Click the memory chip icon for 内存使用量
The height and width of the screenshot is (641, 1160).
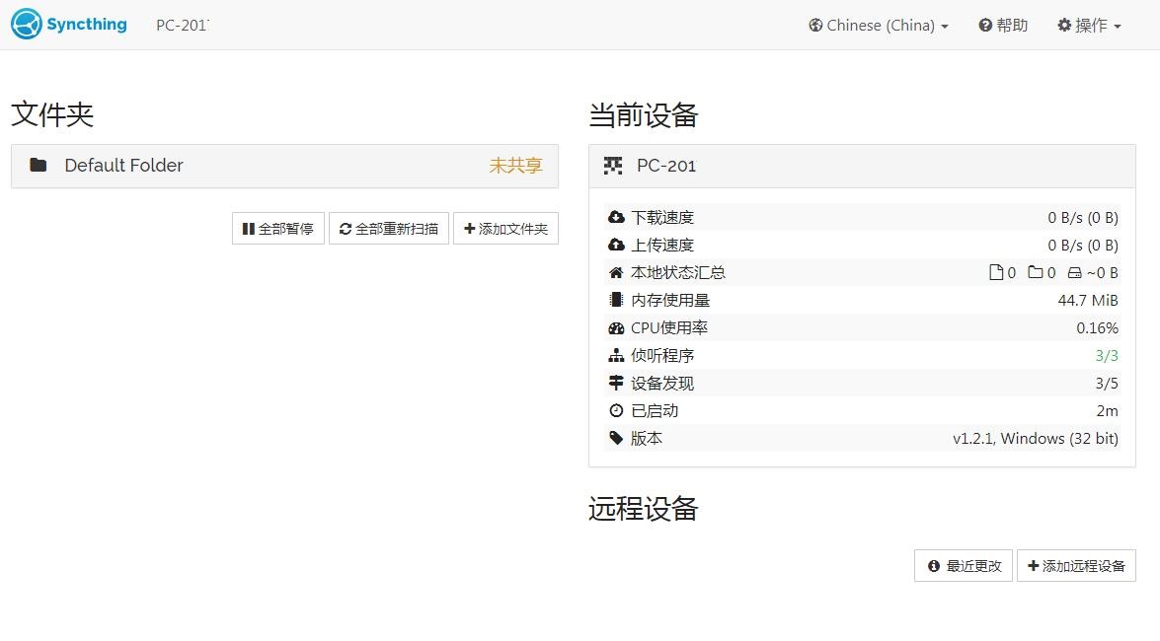coord(615,300)
